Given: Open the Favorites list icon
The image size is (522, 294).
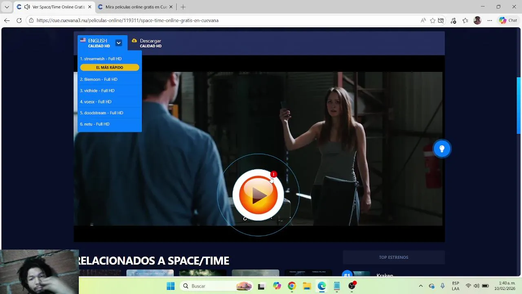Looking at the screenshot, I should (x=465, y=20).
